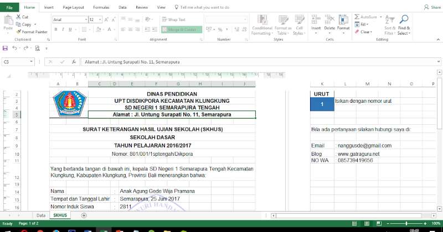This screenshot has width=443, height=232.
Task: Click Tell me what you want to do
Action: (204, 7)
